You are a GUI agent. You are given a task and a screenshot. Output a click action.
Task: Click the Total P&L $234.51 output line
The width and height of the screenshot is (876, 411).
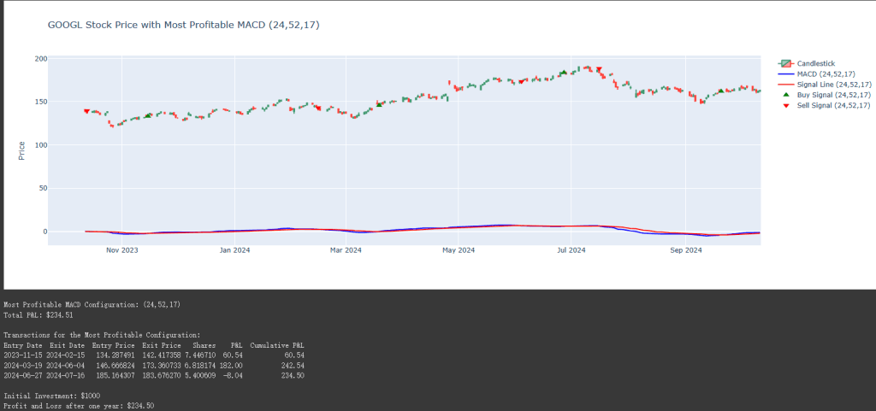click(x=38, y=315)
